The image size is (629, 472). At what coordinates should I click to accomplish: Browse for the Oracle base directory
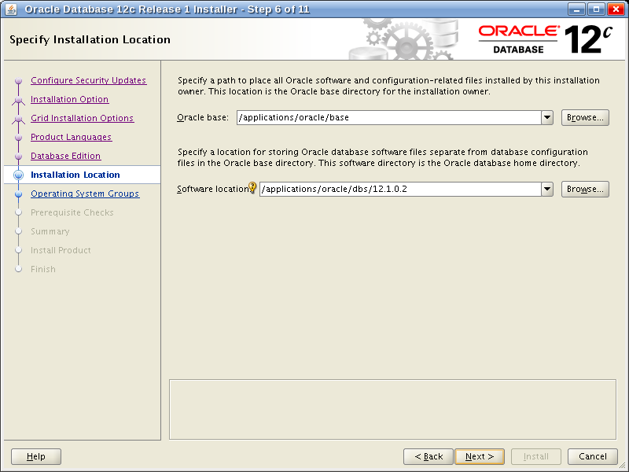585,118
